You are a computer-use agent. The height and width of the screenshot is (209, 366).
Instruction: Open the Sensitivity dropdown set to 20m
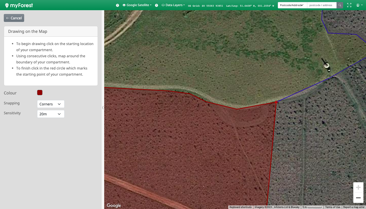click(51, 114)
